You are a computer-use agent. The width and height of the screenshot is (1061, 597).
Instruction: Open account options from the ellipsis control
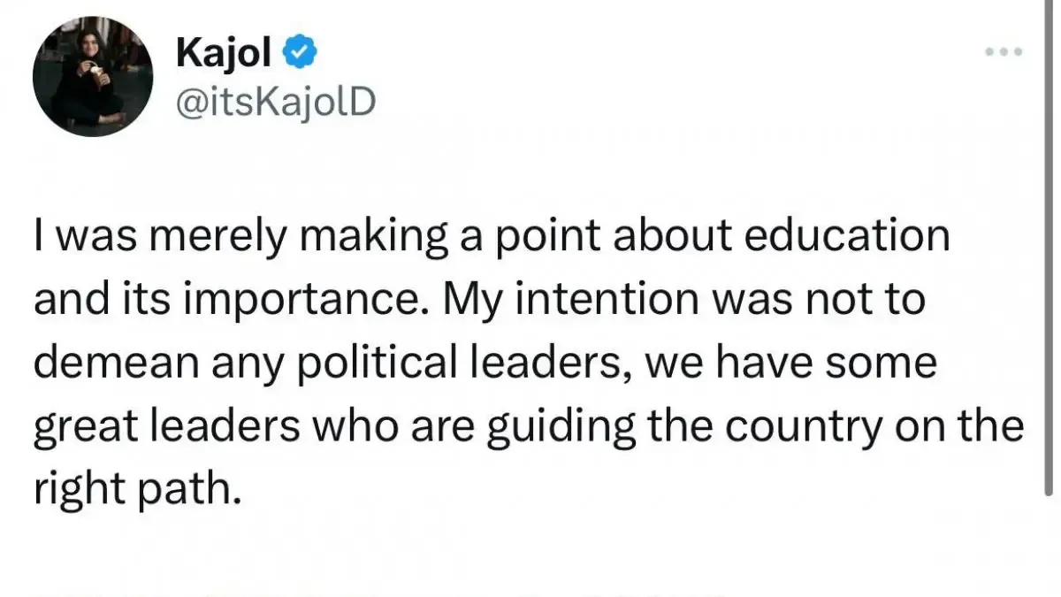coord(1004,50)
